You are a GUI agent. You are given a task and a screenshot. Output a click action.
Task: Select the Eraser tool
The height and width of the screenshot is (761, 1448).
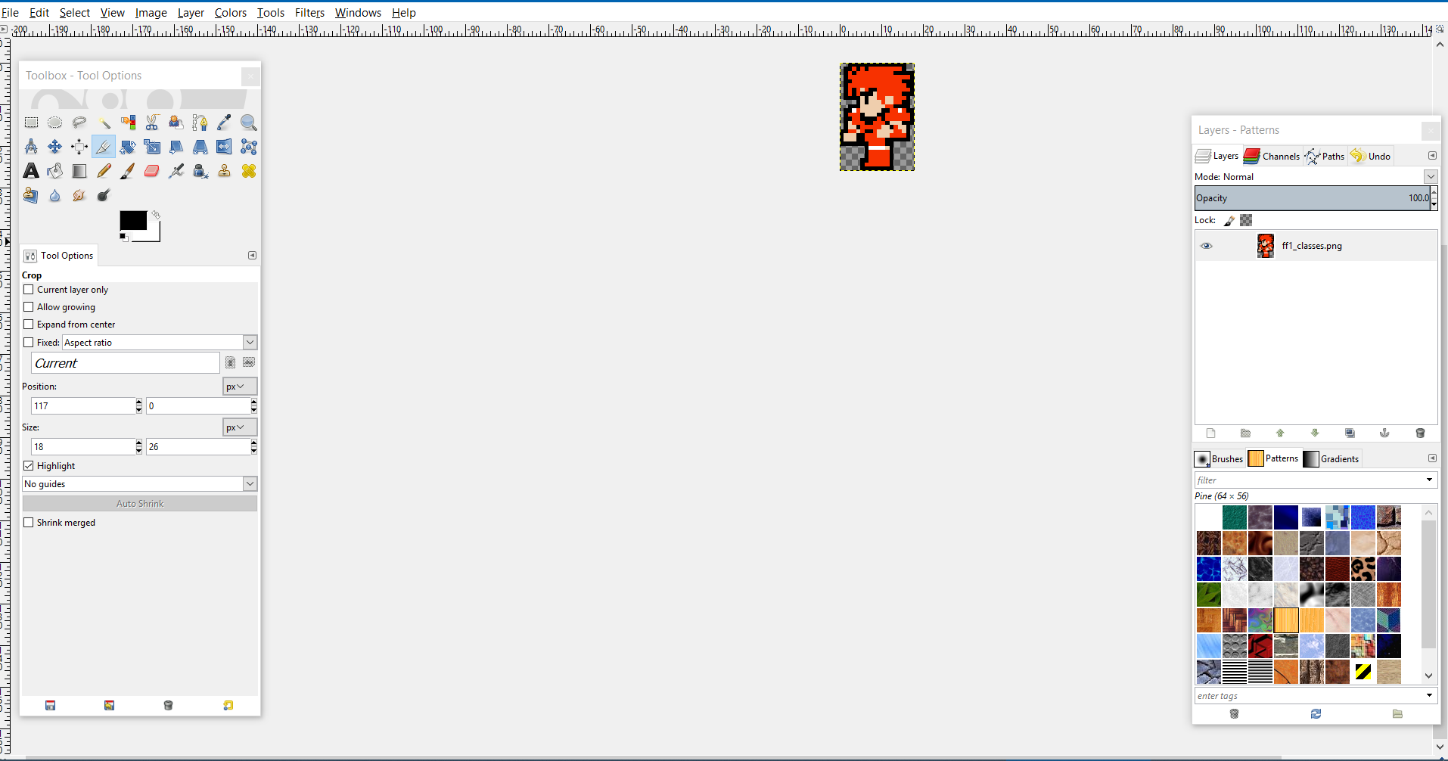(x=152, y=171)
